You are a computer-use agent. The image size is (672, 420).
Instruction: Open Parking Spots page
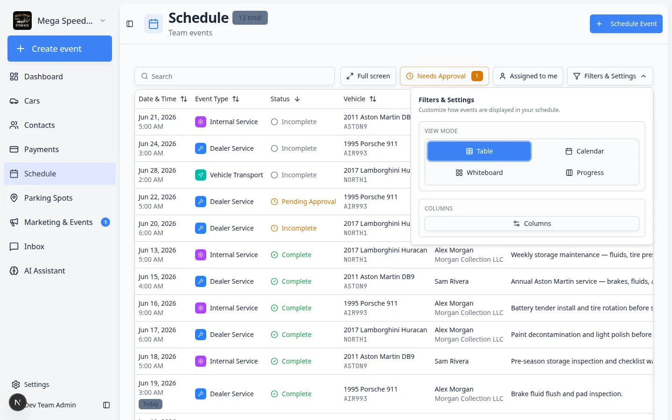pos(60,198)
